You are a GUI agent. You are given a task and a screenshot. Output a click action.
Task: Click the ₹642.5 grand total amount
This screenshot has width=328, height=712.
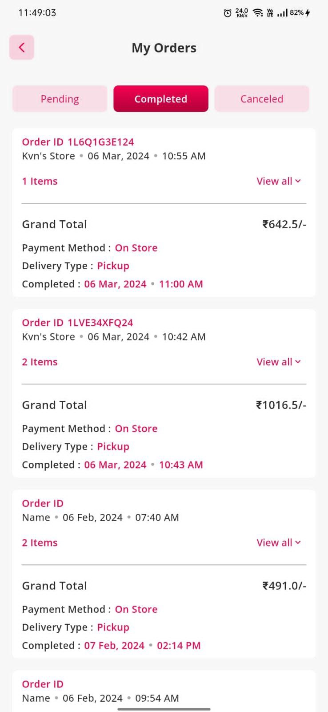(284, 224)
